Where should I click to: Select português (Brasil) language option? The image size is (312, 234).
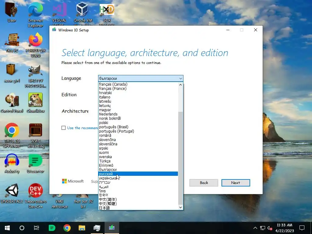pyautogui.click(x=138, y=127)
